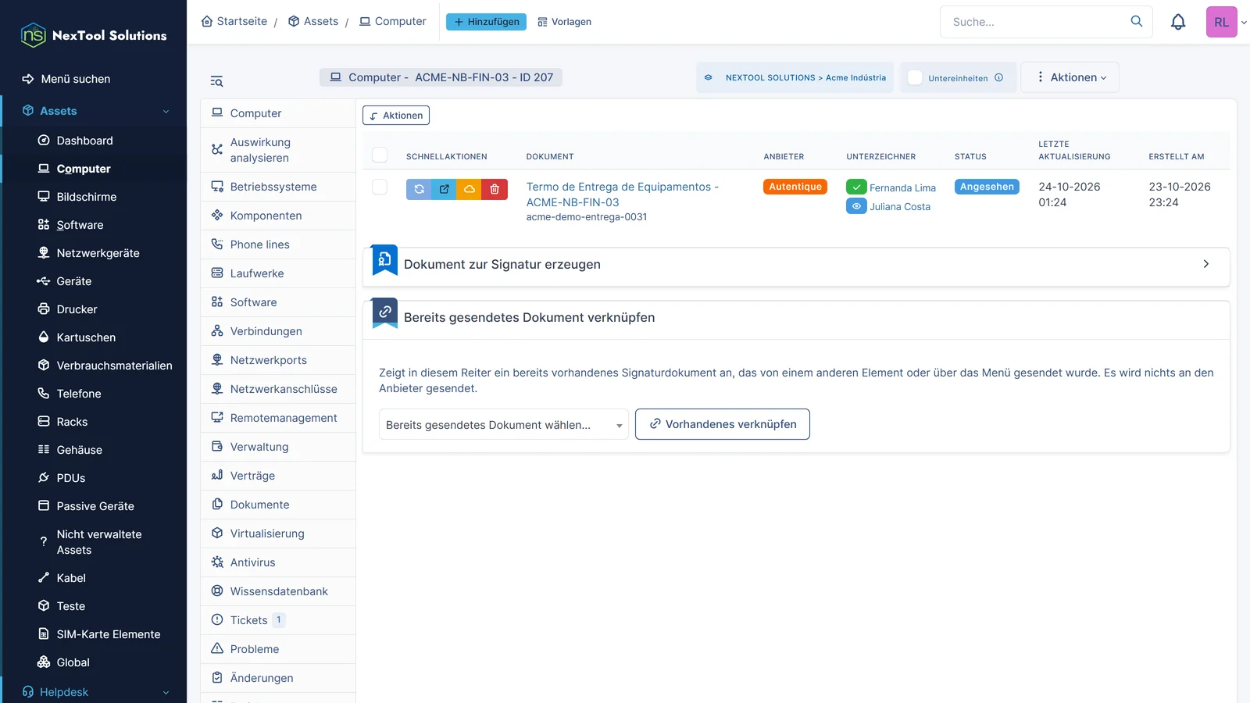Click the link icon beside Bereits gesendetes Dokument

tap(384, 313)
